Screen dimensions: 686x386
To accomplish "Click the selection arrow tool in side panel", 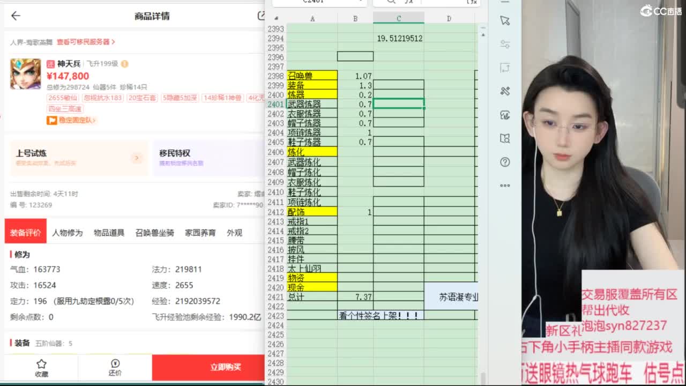I will [505, 20].
